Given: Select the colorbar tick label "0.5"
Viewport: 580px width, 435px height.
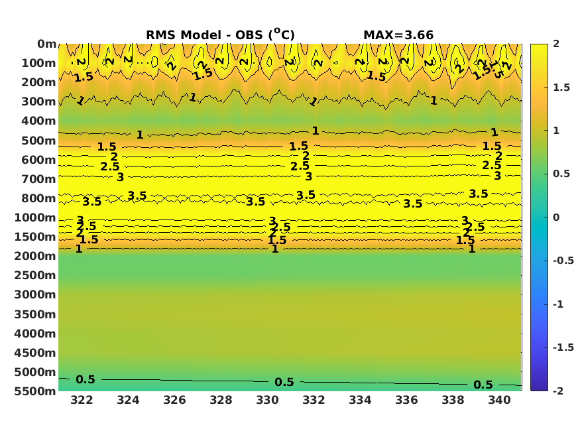Looking at the screenshot, I should coord(561,174).
